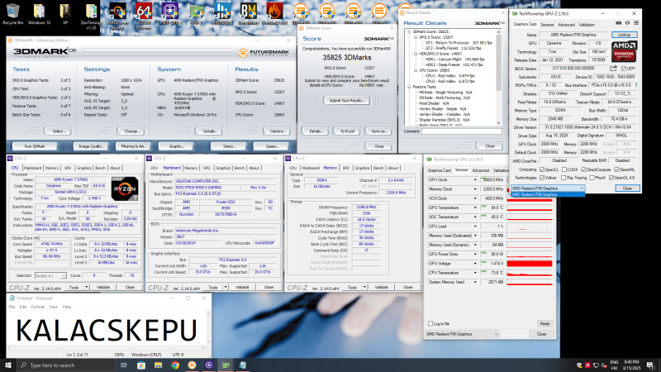The width and height of the screenshot is (661, 372).
Task: Click Run 3DMark button
Action: coord(35,146)
